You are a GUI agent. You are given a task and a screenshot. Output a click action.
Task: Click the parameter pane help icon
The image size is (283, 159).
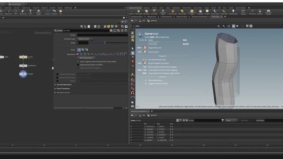click(126, 30)
